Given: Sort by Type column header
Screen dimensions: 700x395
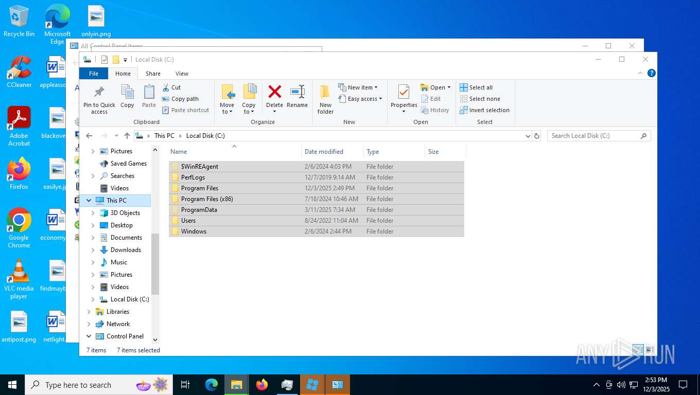Looking at the screenshot, I should click(x=394, y=152).
